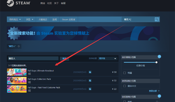This screenshot has height=102, width=175.
Task: Click the results search field with 糖豆人
Action: pyautogui.click(x=33, y=58)
